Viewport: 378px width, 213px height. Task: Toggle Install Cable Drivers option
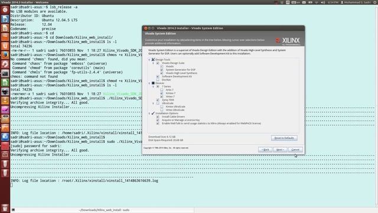coord(158,117)
